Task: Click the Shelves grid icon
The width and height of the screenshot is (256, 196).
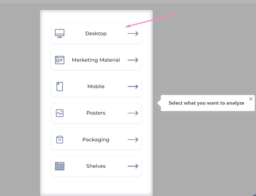Action: (x=60, y=166)
